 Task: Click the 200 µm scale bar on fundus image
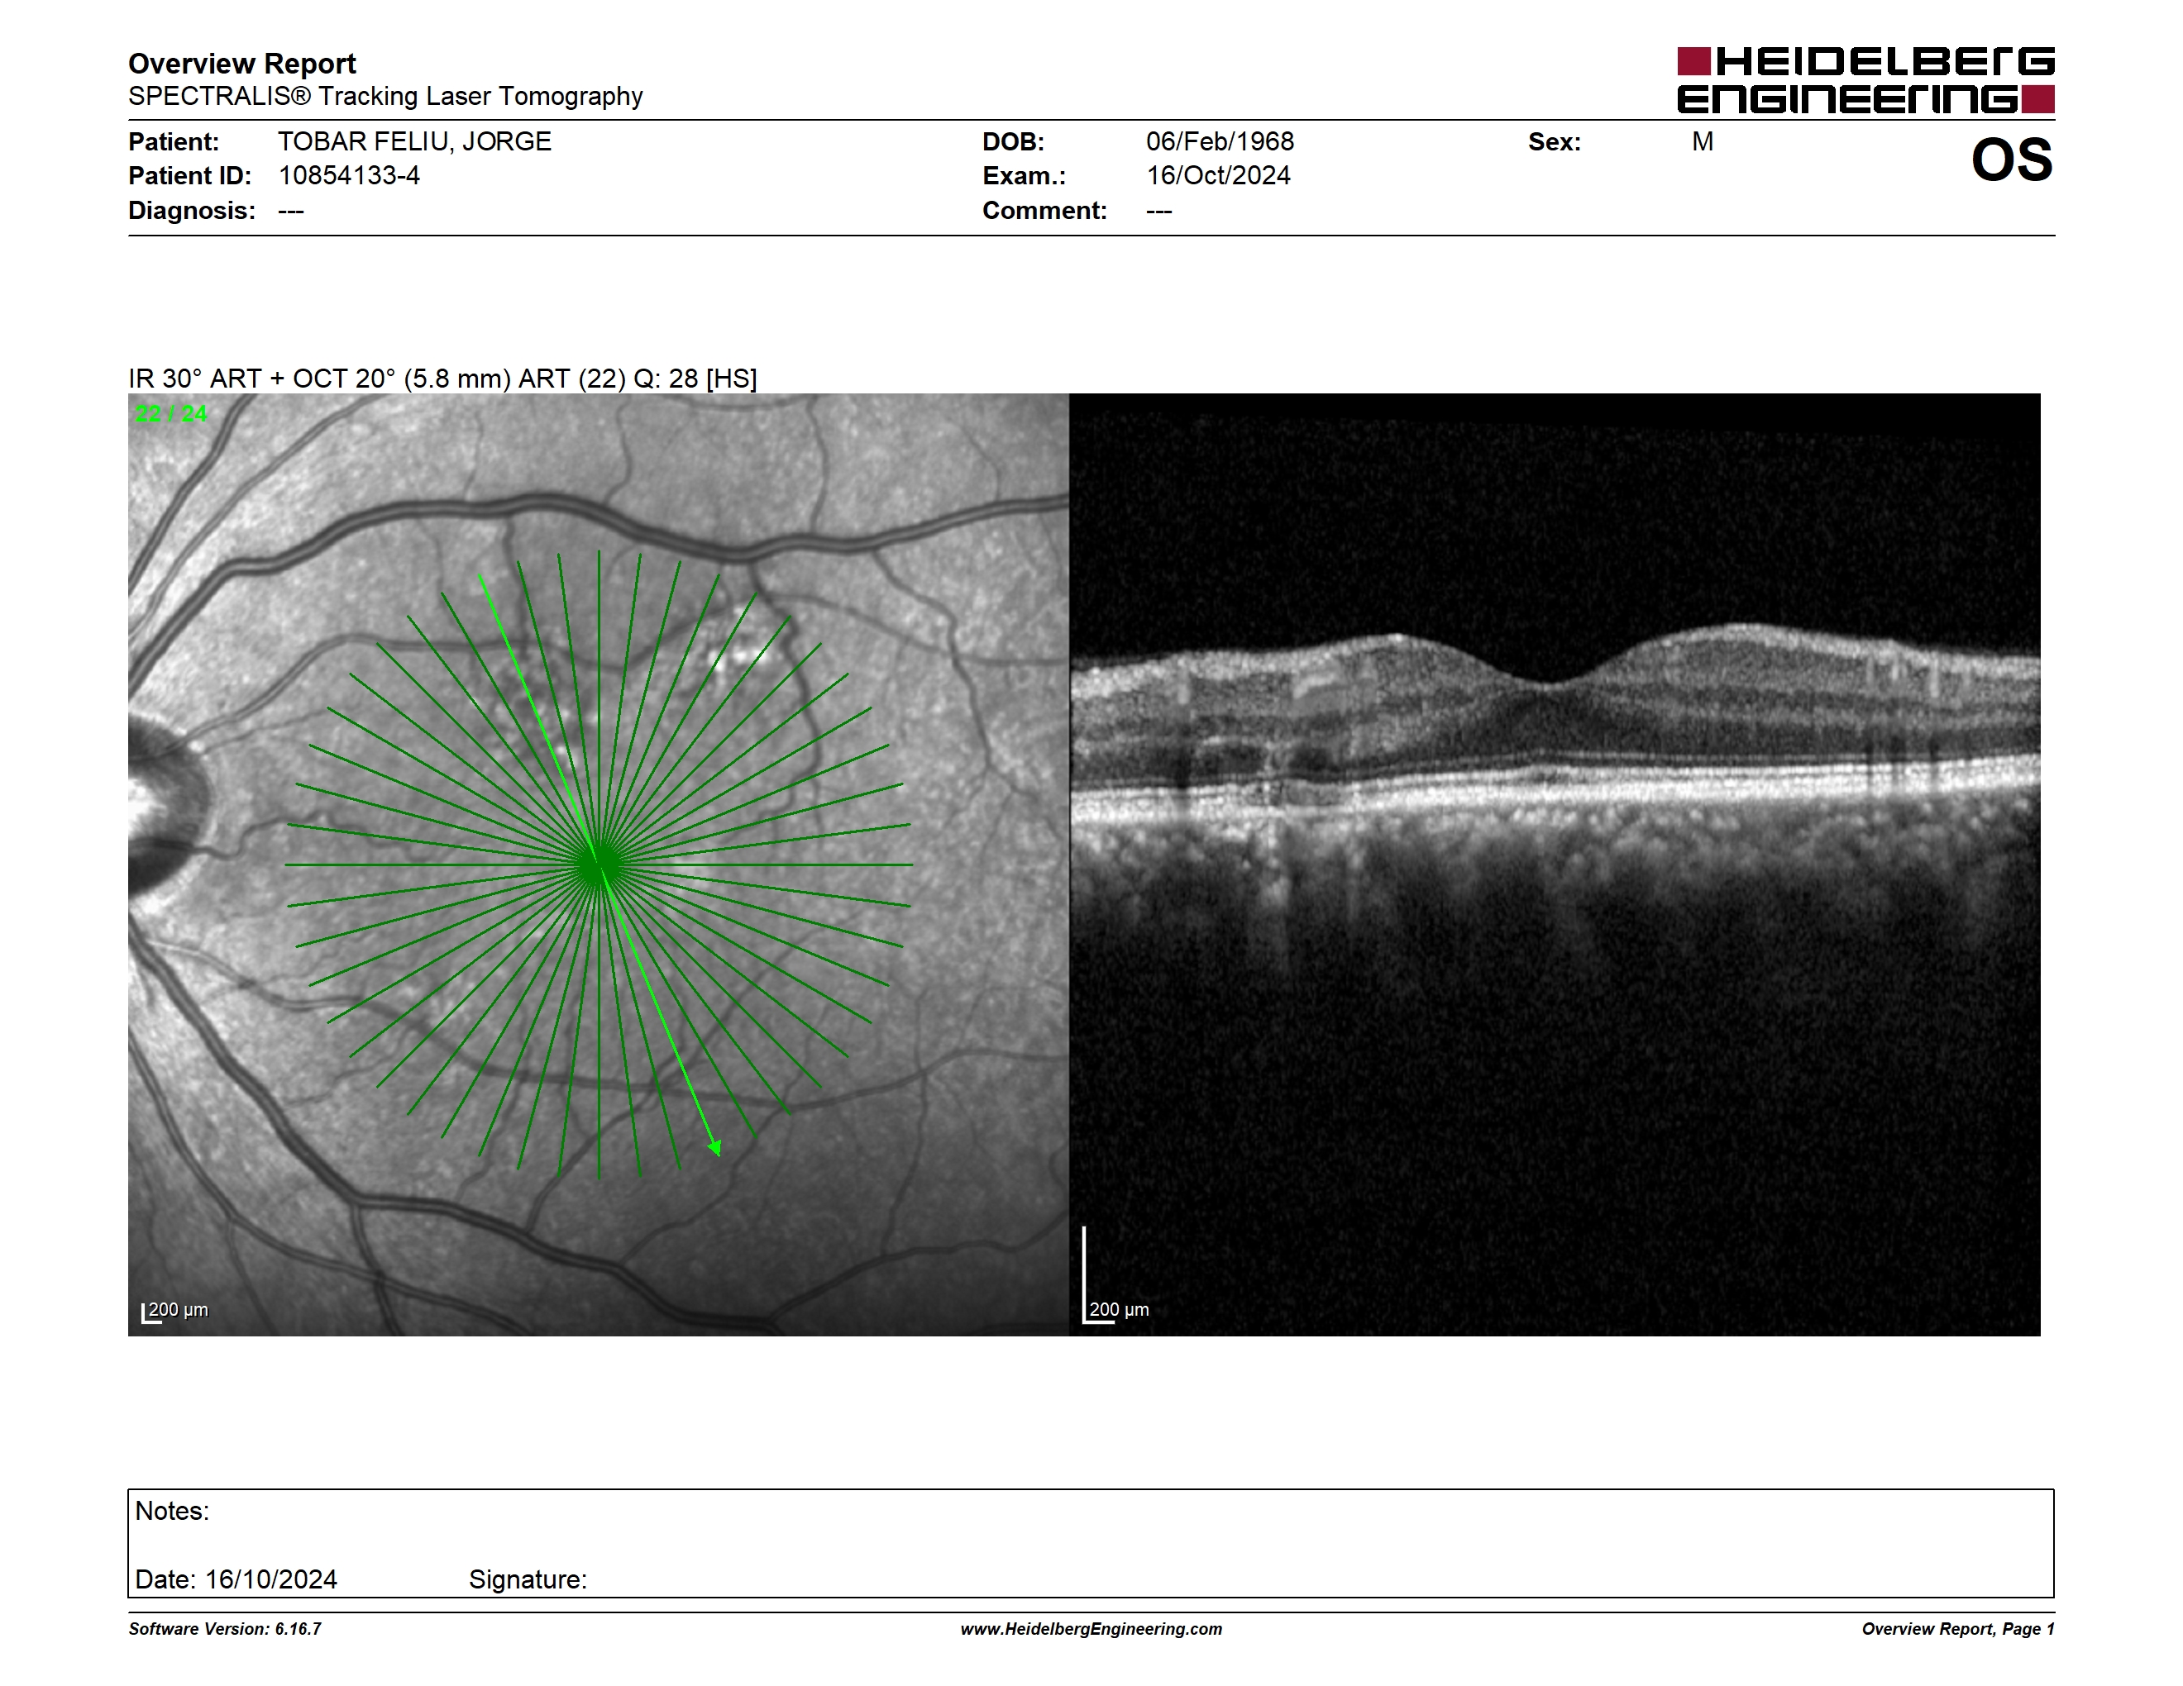[x=175, y=1311]
